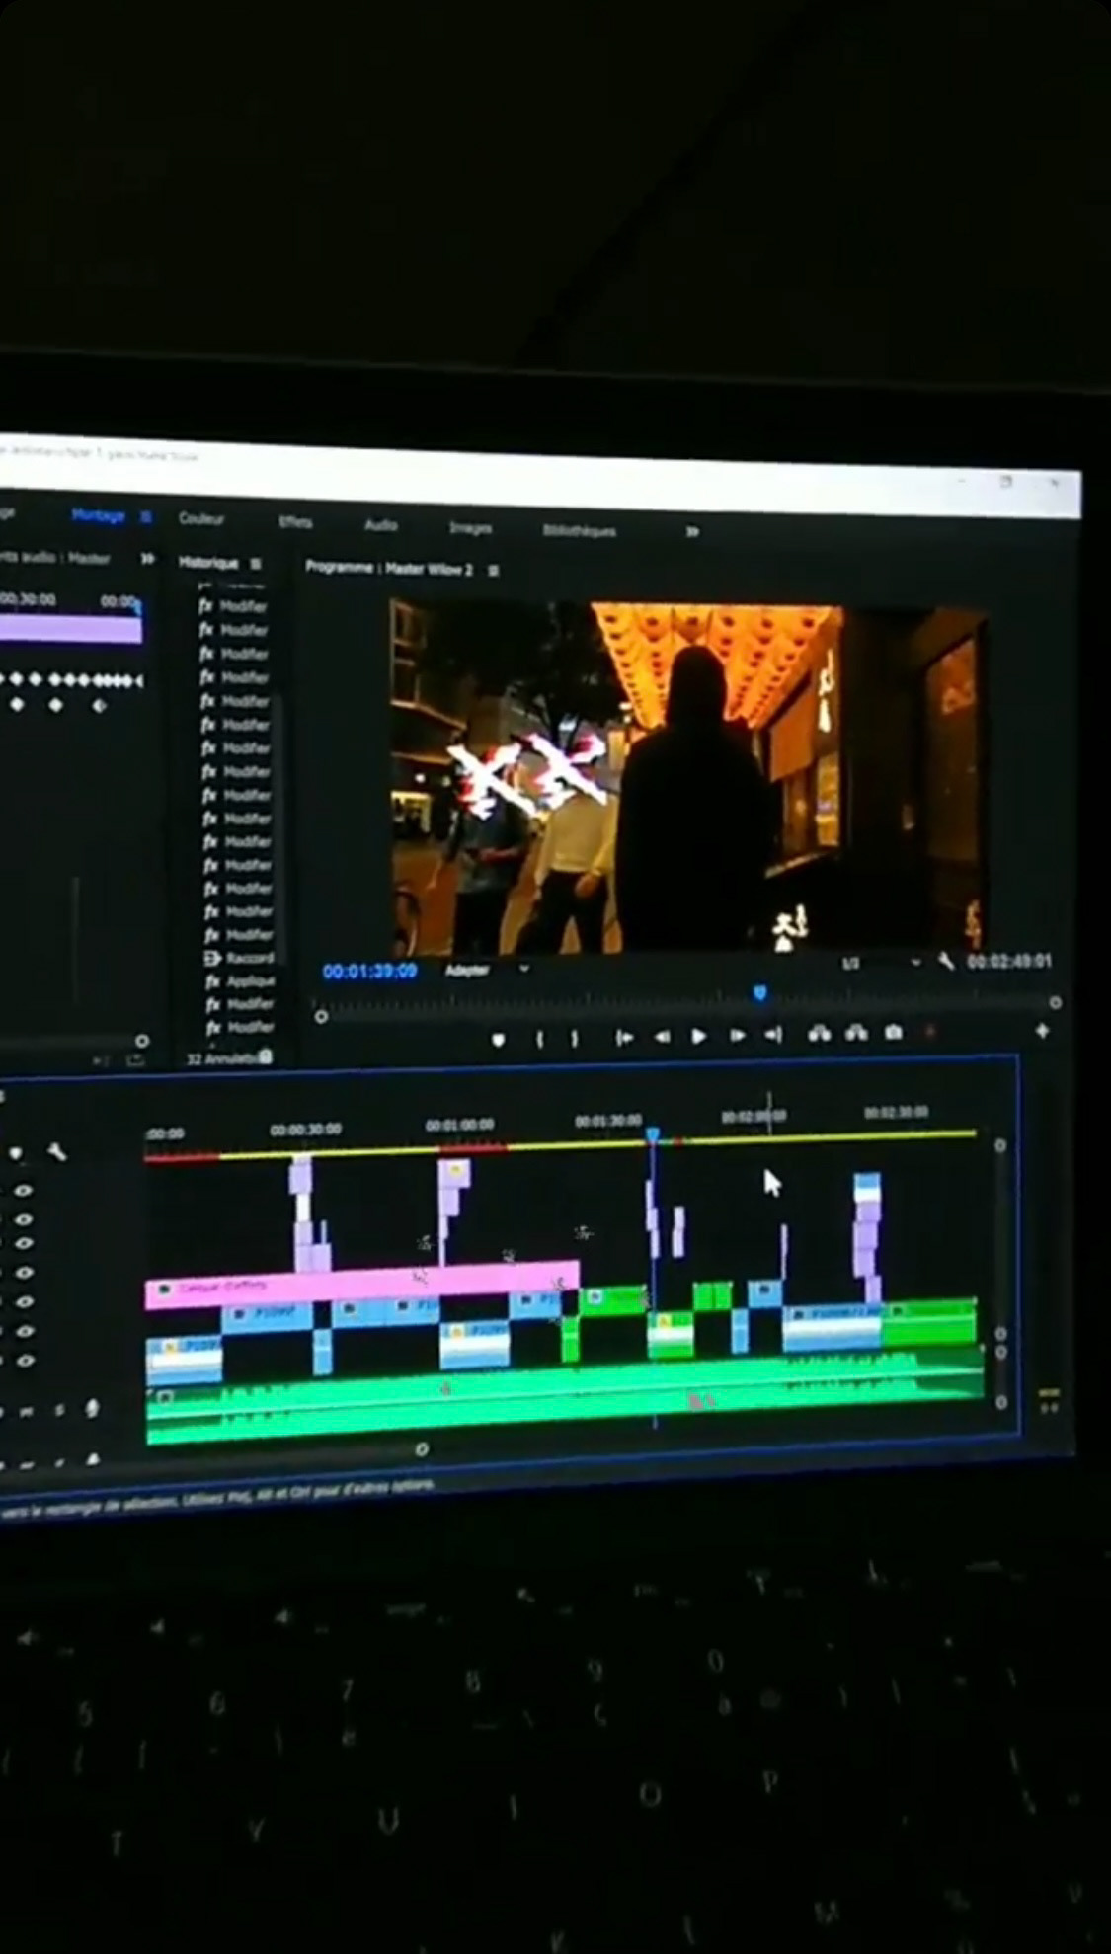Switch to the Couleur workspace
Screen dimensions: 1111x1954
(x=201, y=518)
